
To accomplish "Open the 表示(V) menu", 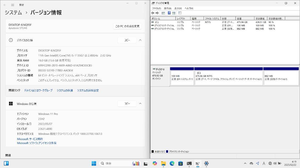I will coord(178,8).
